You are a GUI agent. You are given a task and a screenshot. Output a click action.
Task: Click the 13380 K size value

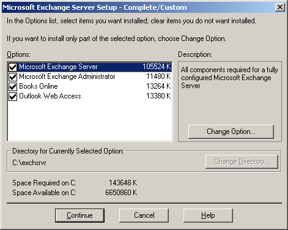tap(158, 96)
